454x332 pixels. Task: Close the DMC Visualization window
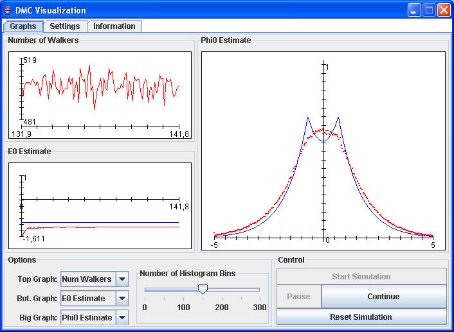pyautogui.click(x=444, y=10)
